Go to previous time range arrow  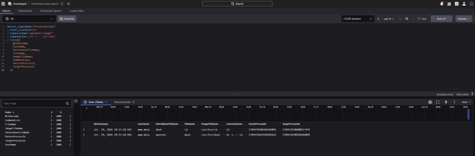(378, 19)
